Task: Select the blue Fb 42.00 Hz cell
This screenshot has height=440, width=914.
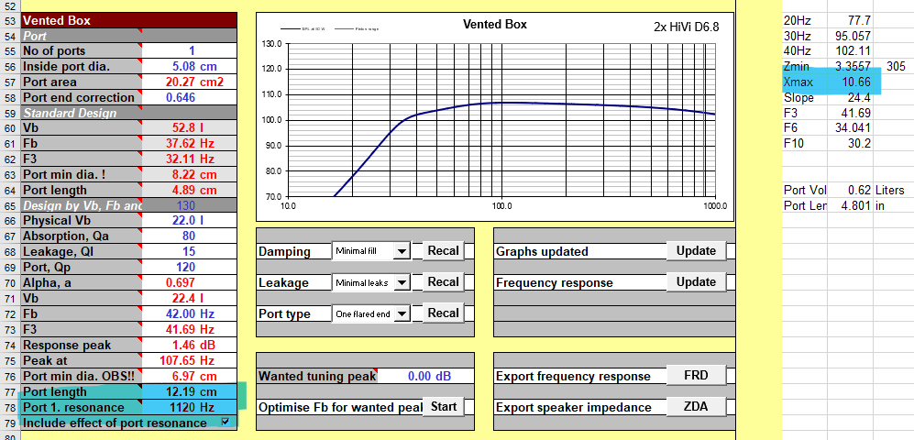Action: [x=190, y=313]
